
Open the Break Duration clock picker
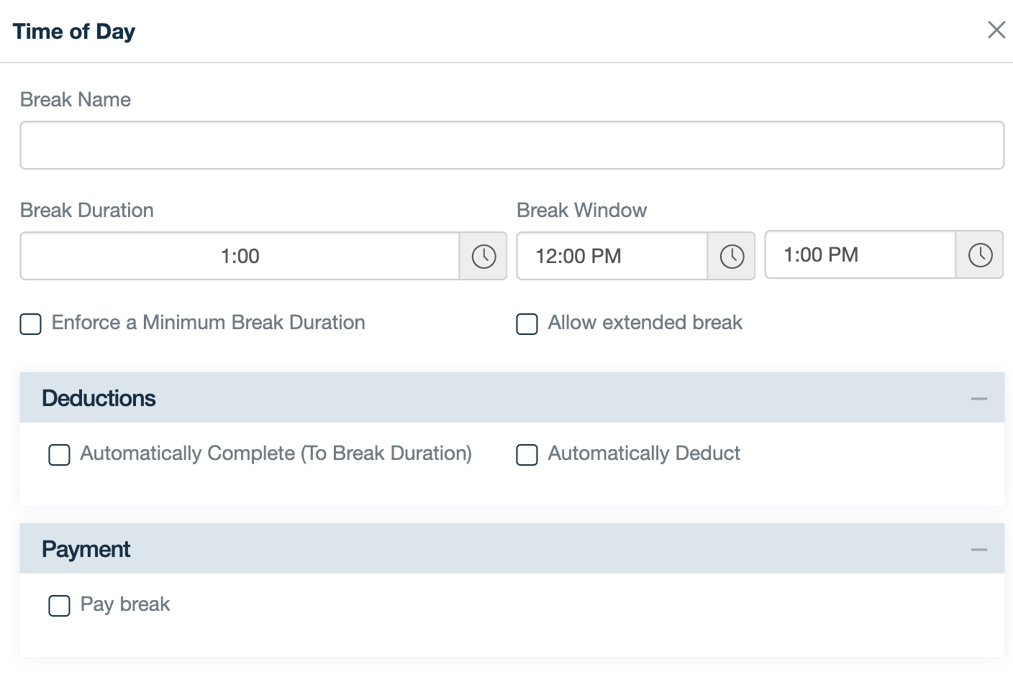click(x=483, y=257)
